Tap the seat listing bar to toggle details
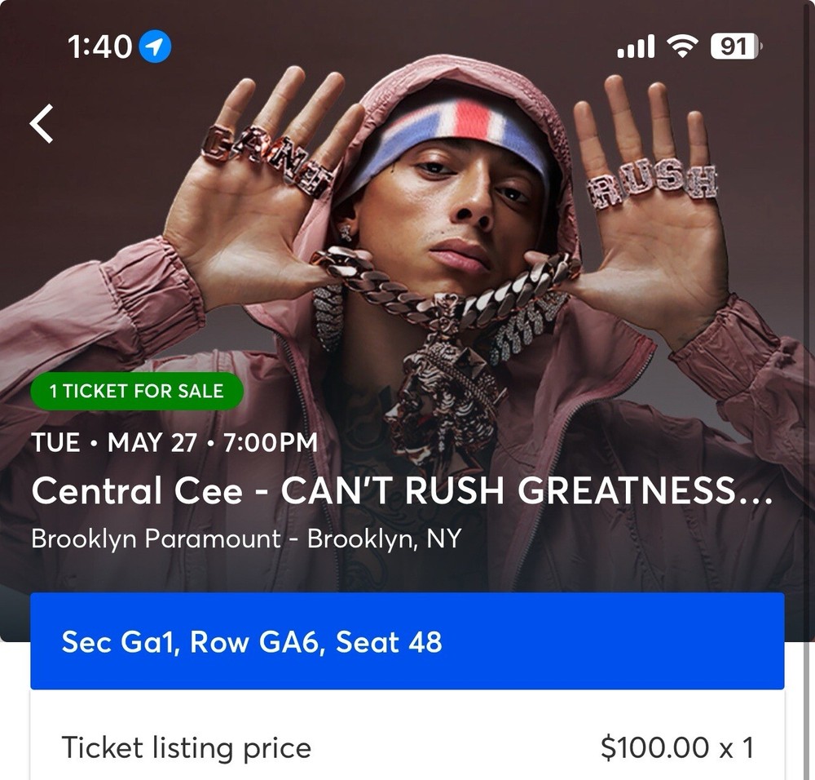Image resolution: width=815 pixels, height=780 pixels. point(407,643)
